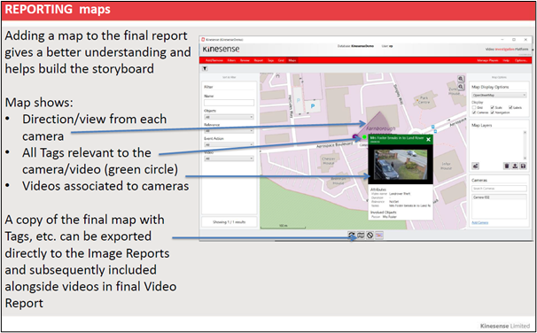
Task: Click the save map layers disk icon
Action: click(x=523, y=166)
